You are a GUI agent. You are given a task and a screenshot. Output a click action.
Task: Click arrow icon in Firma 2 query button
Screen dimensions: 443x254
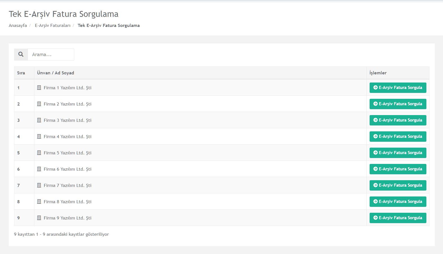tap(375, 104)
